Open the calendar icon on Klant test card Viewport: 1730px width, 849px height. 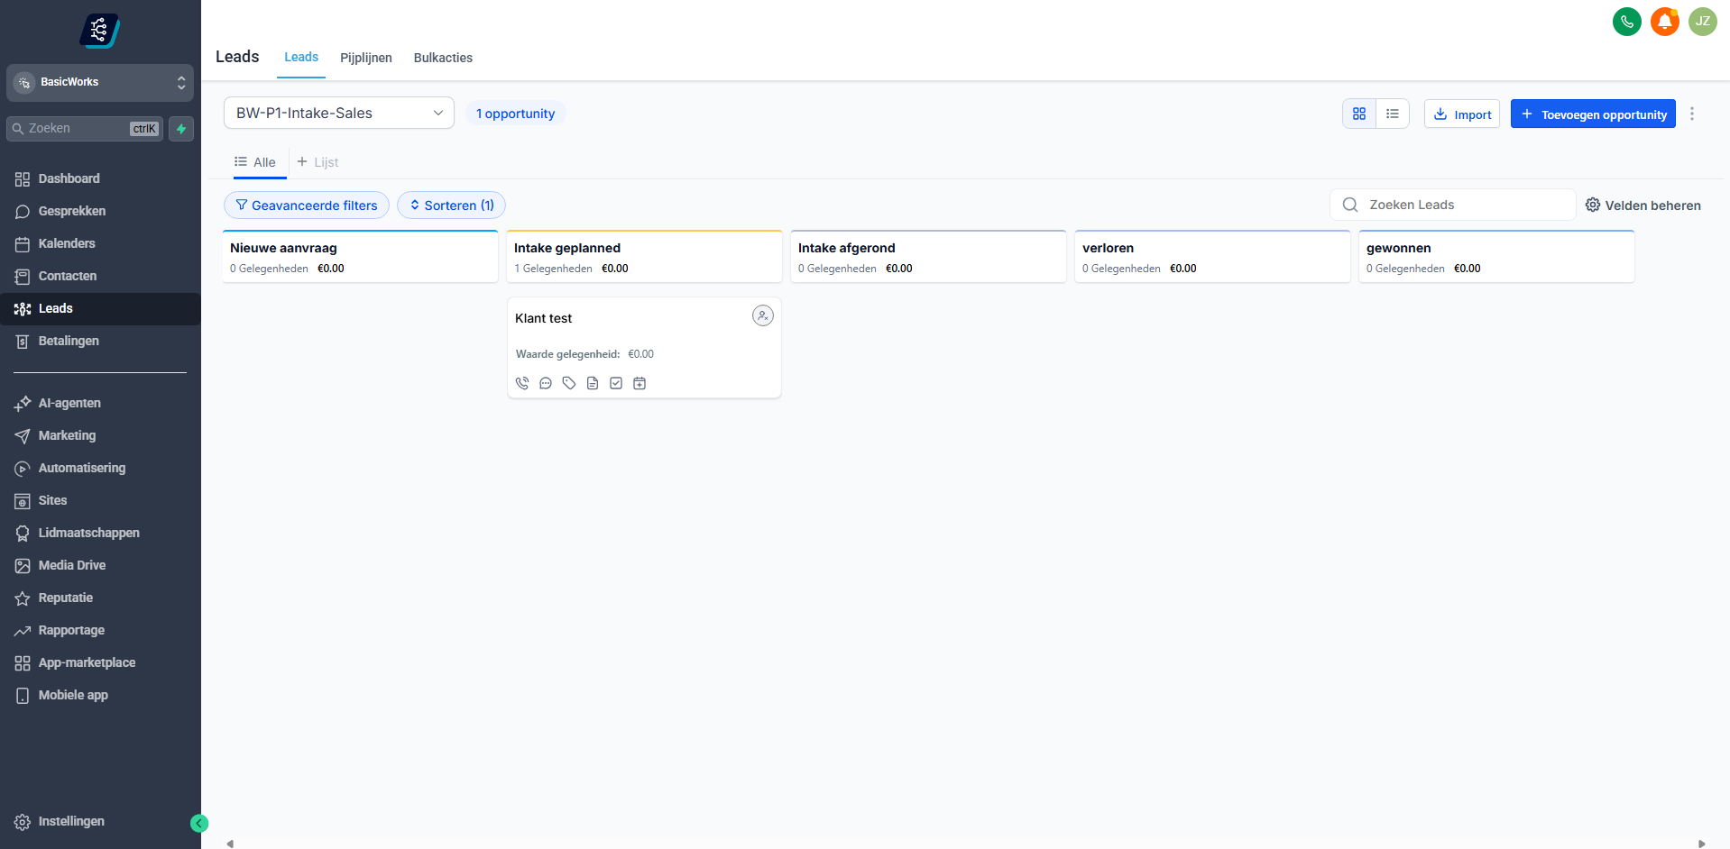coord(640,383)
